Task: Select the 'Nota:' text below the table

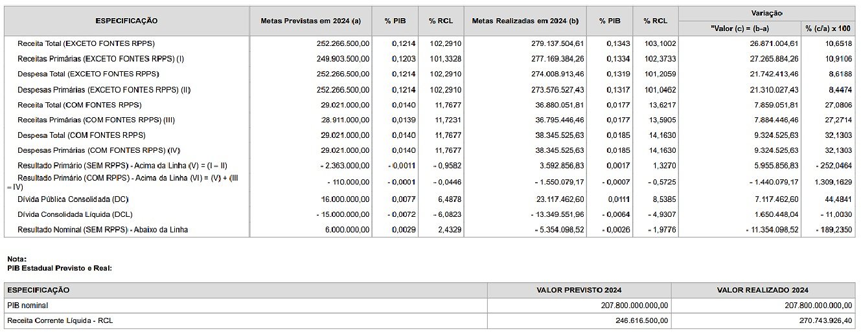Action: tap(17, 259)
